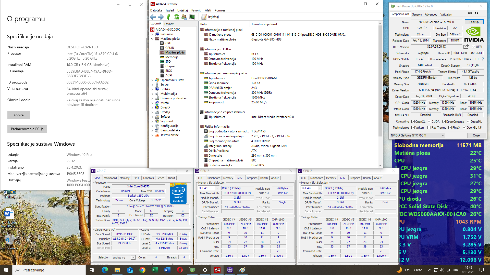This screenshot has width=490, height=275.
Task: Toggle the Ray Tracing checkbox
Action: 429,128
